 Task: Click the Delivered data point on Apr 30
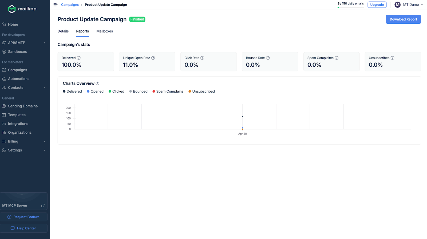[x=242, y=117]
